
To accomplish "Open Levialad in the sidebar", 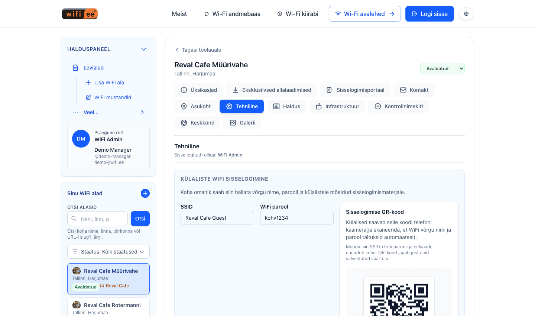I will click(94, 68).
